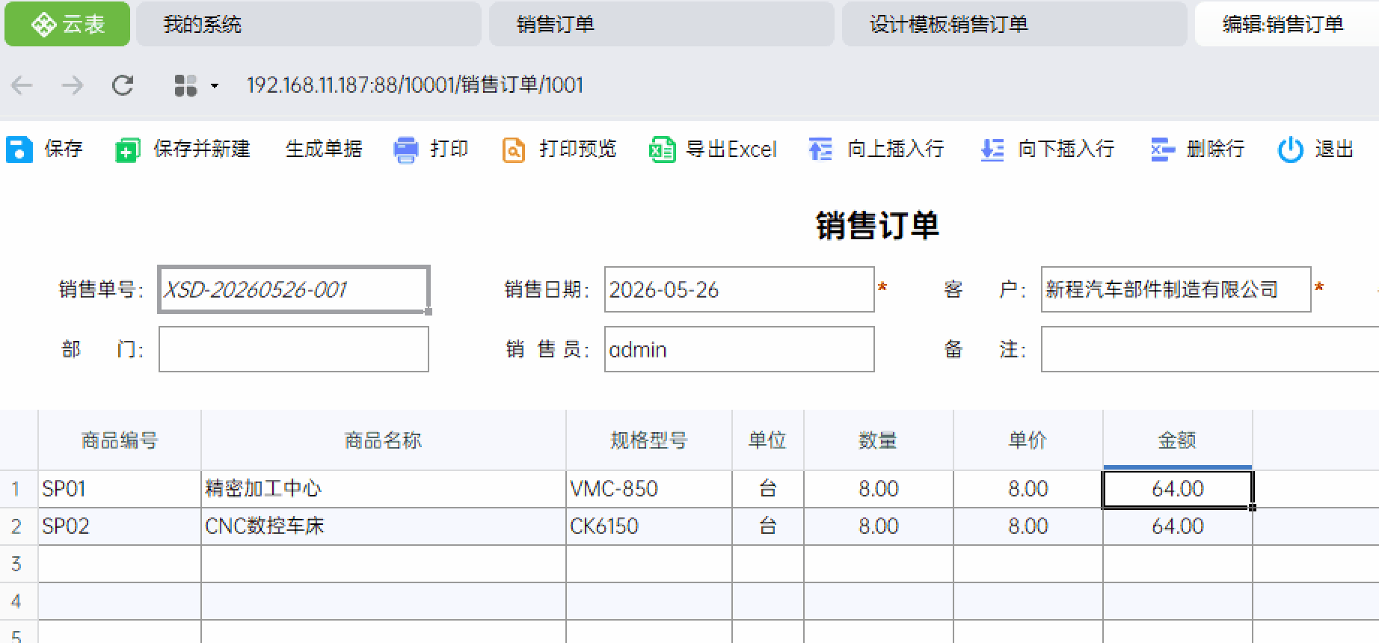This screenshot has width=1379, height=643.
Task: Delete the row with 删除行 icon
Action: coord(1163,150)
